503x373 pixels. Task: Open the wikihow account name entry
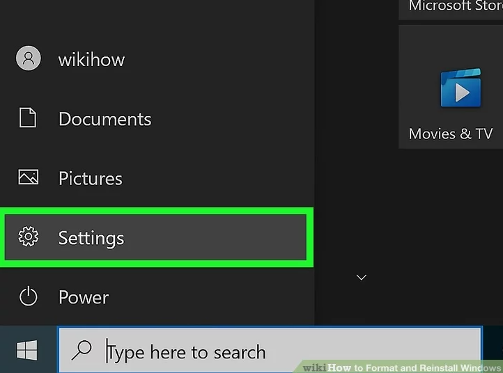(x=91, y=60)
